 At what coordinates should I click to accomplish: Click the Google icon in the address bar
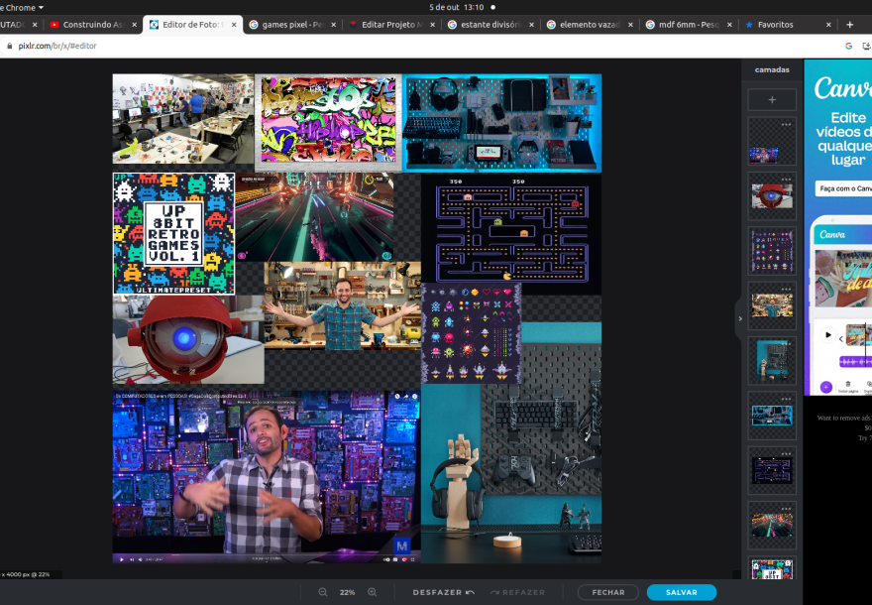point(848,46)
